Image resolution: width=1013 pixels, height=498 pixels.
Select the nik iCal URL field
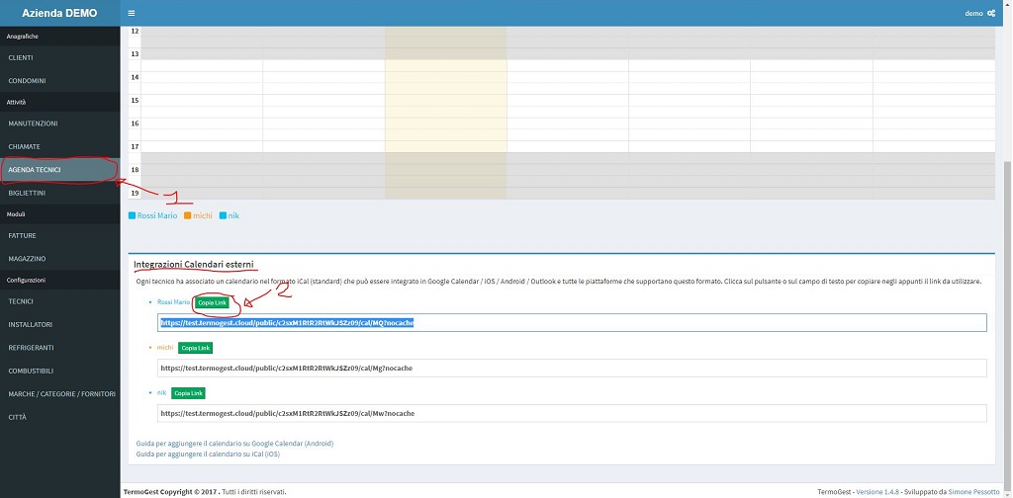coord(572,413)
